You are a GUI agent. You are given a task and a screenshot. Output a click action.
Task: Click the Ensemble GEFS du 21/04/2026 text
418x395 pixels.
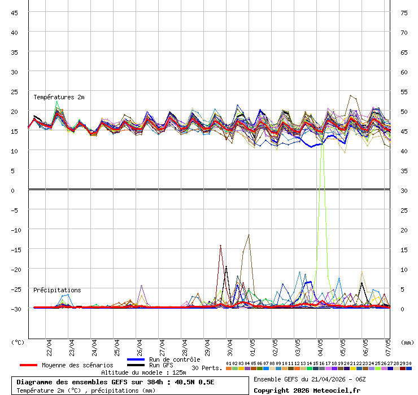tap(309, 379)
